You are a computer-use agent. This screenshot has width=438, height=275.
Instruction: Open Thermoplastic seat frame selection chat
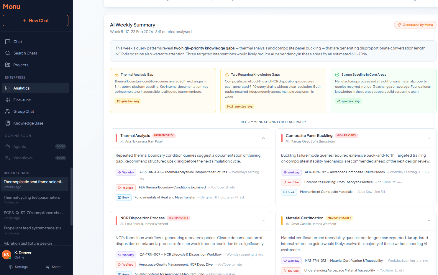35,184
